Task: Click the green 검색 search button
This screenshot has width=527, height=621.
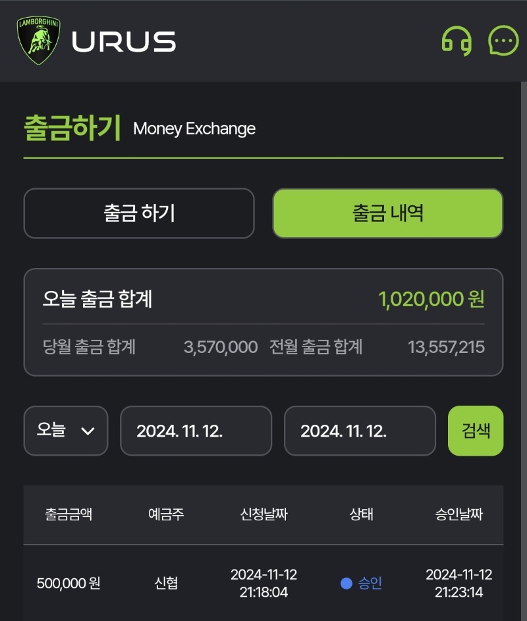Action: pos(476,431)
